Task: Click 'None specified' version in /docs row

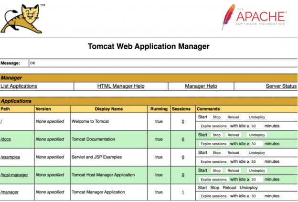Action: click(x=50, y=139)
